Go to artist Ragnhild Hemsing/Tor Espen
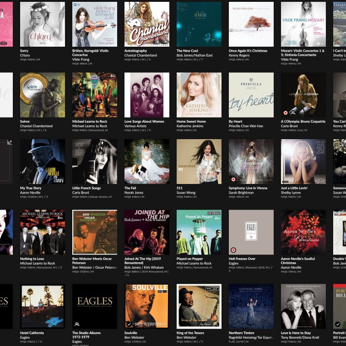The width and height of the screenshot is (346, 346). click(x=250, y=337)
